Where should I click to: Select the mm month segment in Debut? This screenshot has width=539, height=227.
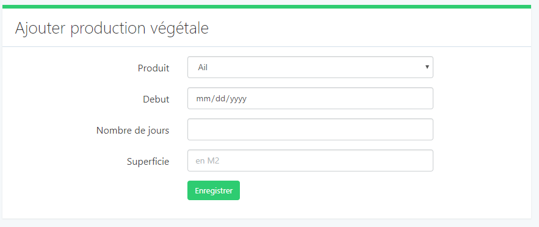(x=203, y=99)
